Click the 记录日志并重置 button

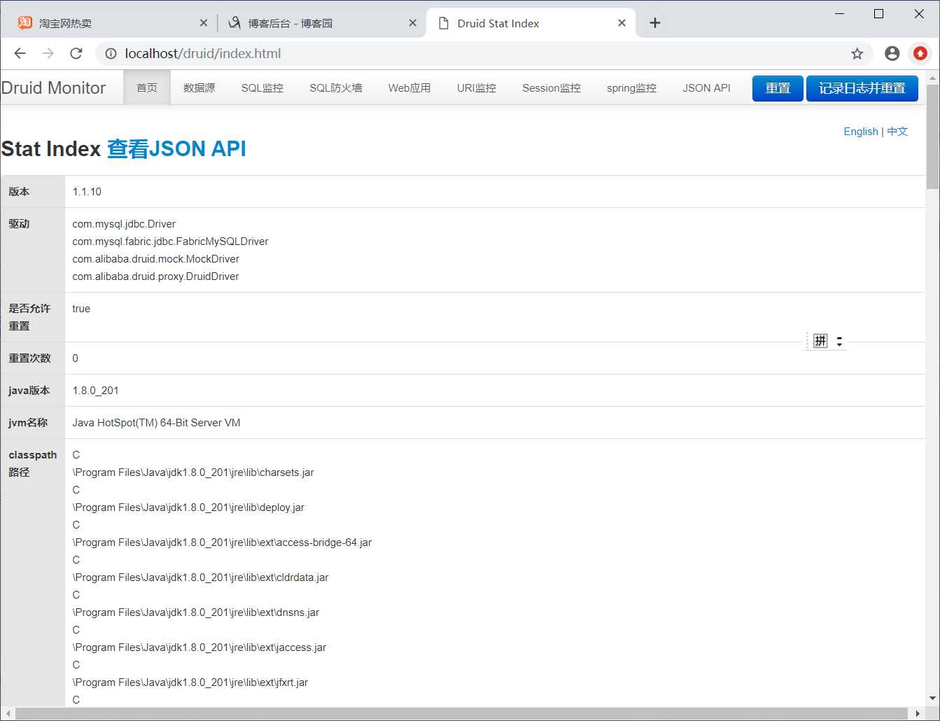(x=862, y=88)
